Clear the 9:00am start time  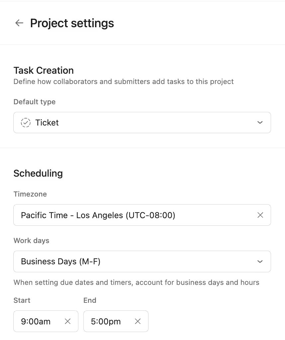pyautogui.click(x=68, y=321)
